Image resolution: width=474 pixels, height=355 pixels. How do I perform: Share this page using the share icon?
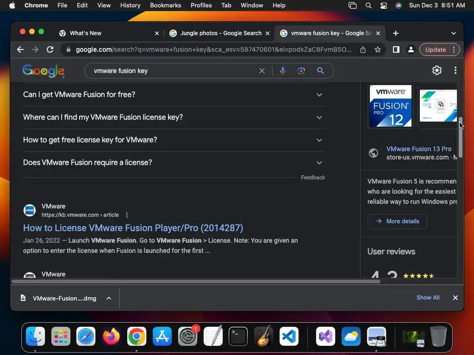(363, 49)
